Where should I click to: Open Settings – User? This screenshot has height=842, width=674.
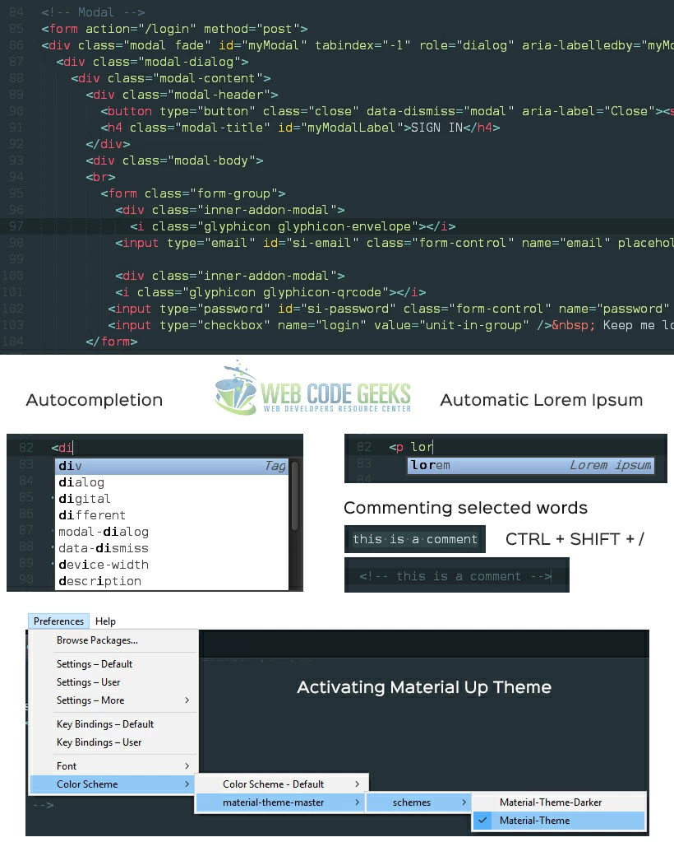click(x=113, y=682)
